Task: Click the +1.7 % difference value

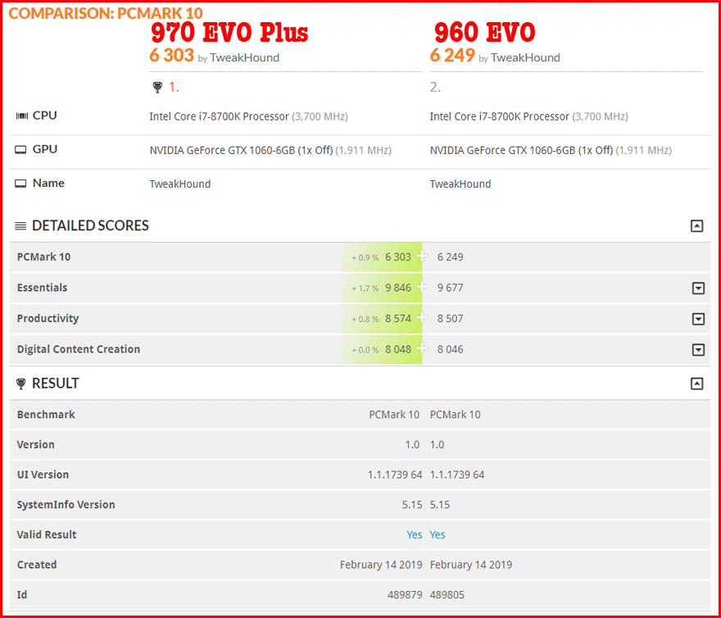Action: pyautogui.click(x=365, y=289)
